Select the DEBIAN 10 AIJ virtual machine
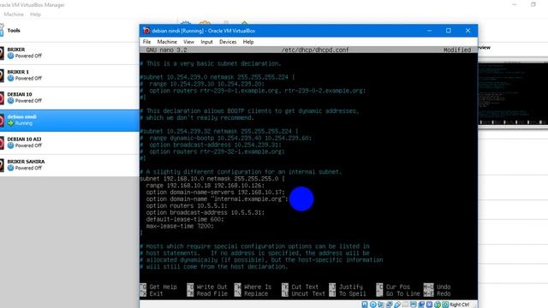 (69, 143)
